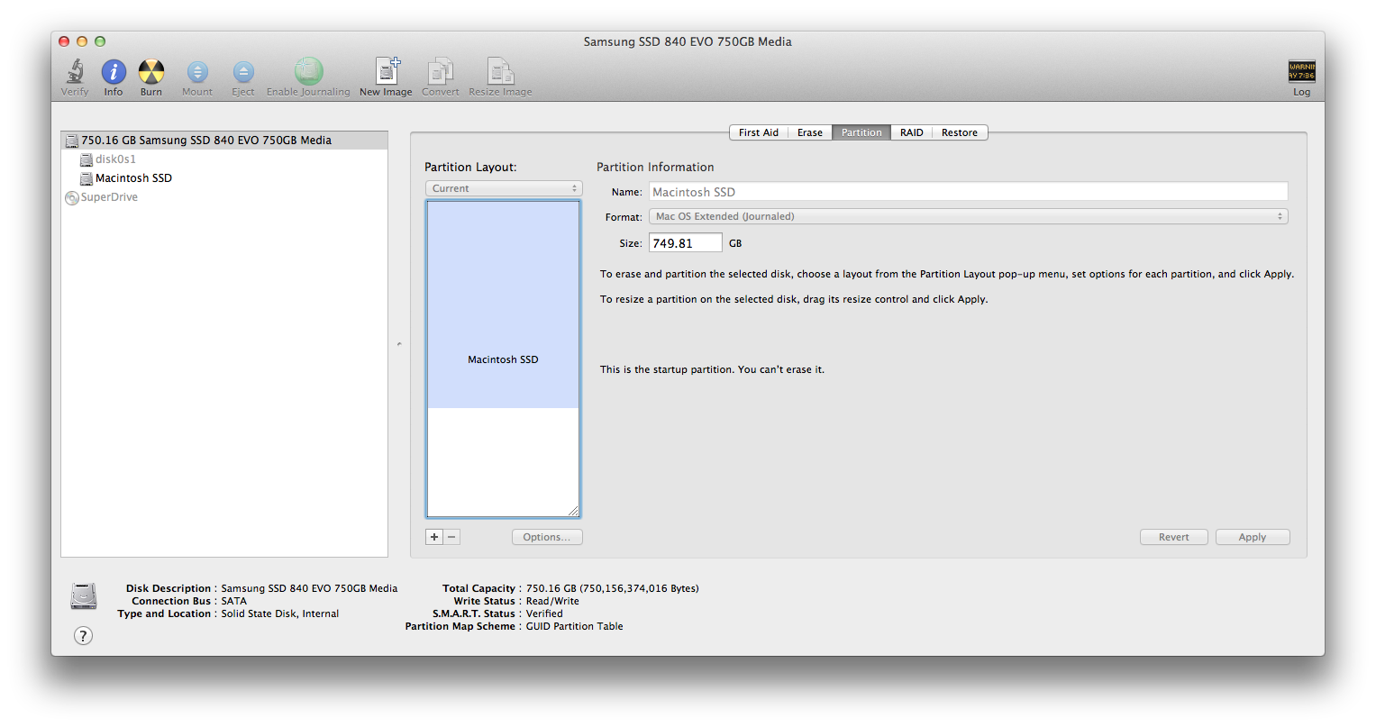Viewport: 1376px width, 727px height.
Task: Switch to the Erase tab
Action: 810,132
